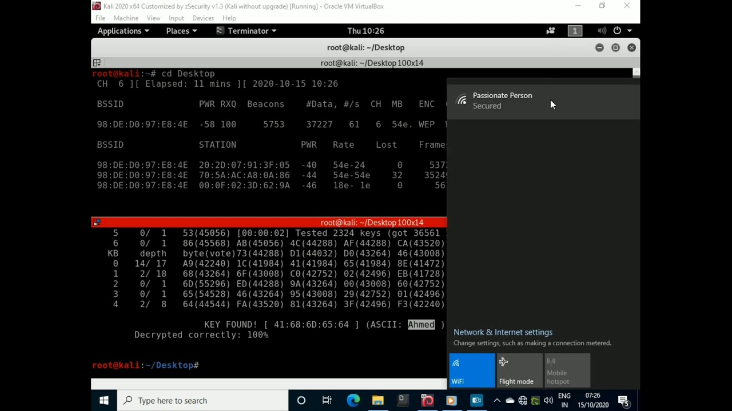
Task: Click the Kali volume speaker icon
Action: [x=602, y=31]
